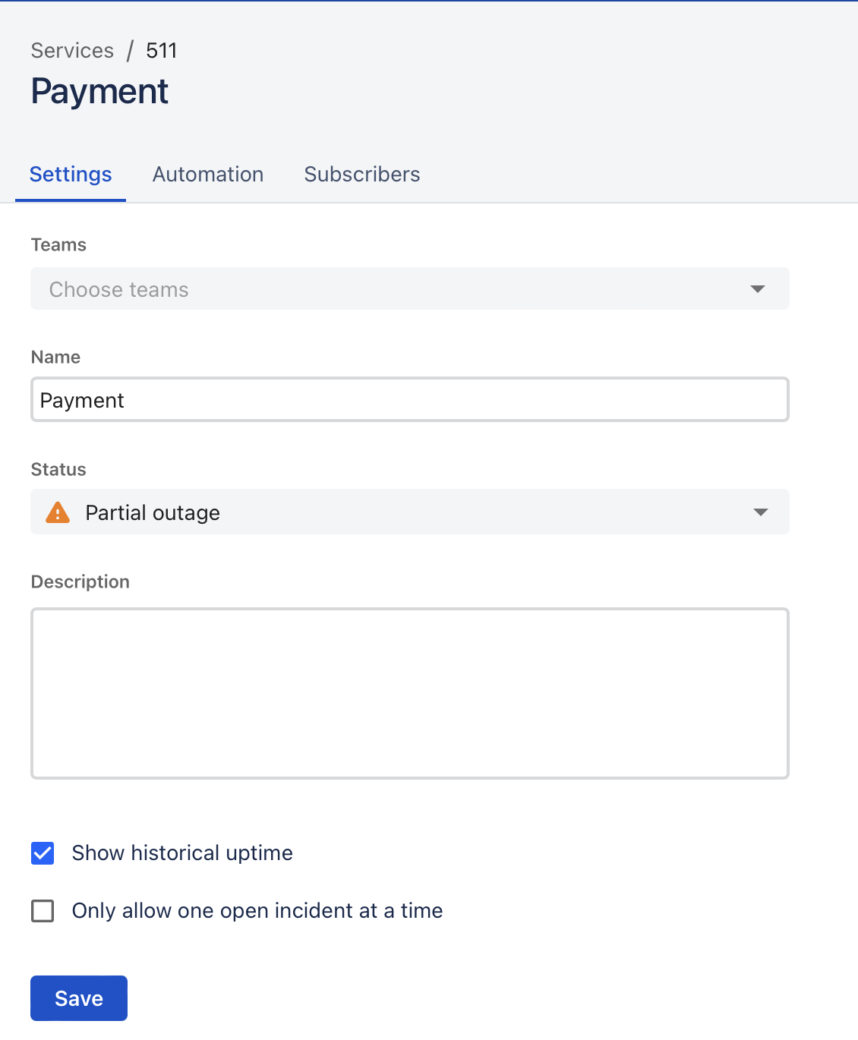Image resolution: width=858 pixels, height=1040 pixels.
Task: Click the Teams dropdown caret arrow
Action: [x=757, y=289]
